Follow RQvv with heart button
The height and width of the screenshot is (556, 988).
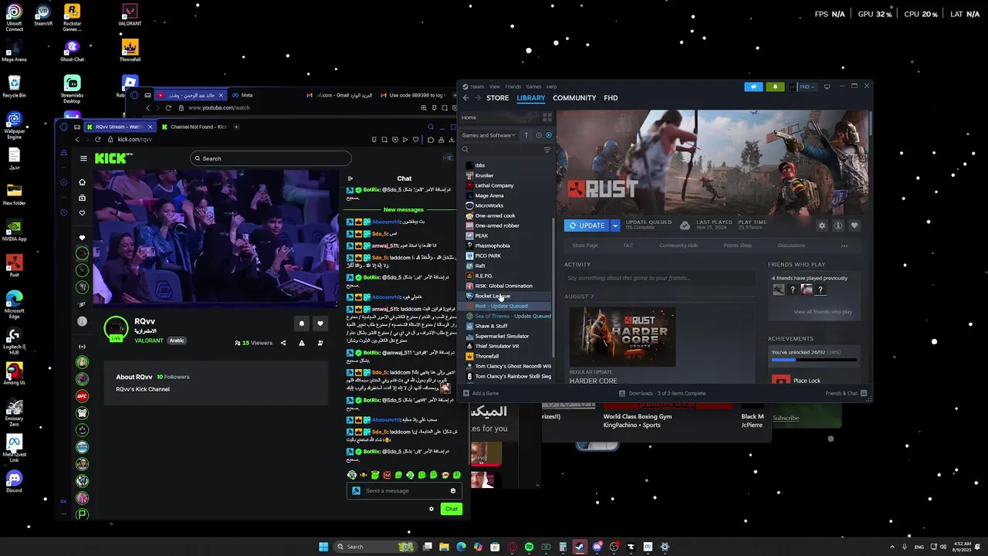pos(320,324)
